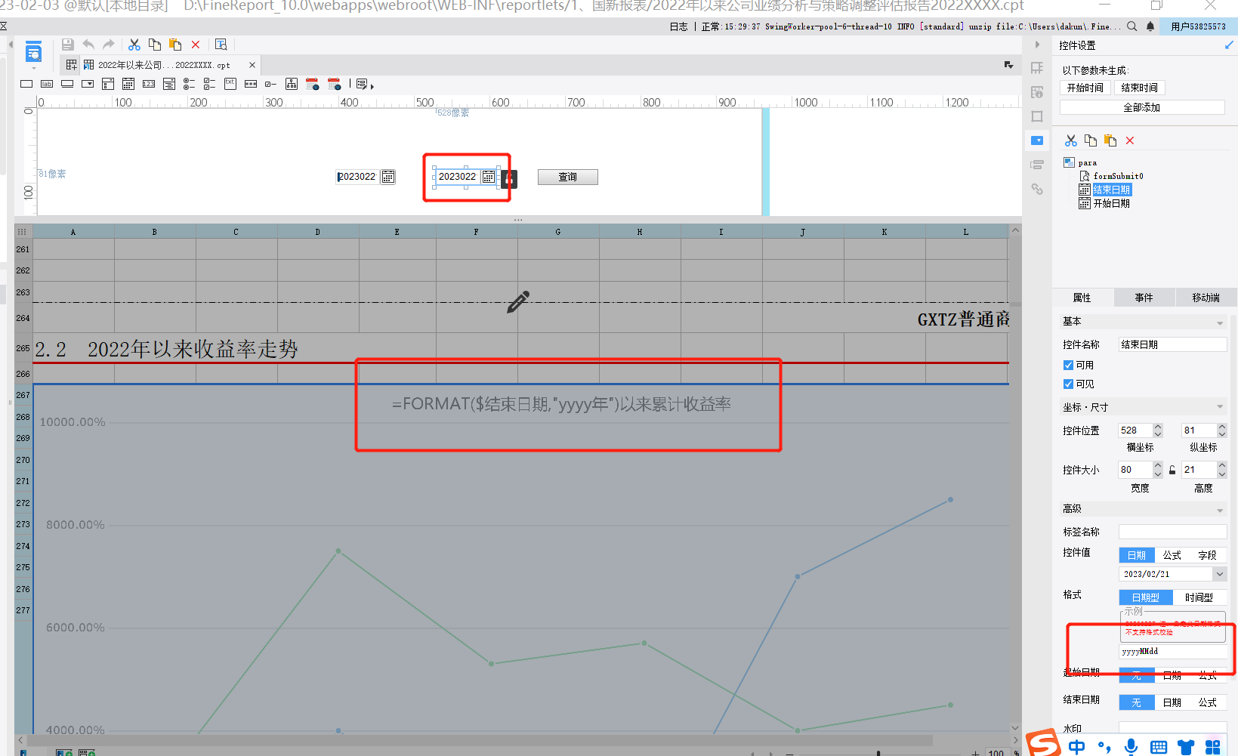Viewport: 1238px width, 756px height.
Task: Add a combo box widget from widget bar
Action: (x=88, y=84)
